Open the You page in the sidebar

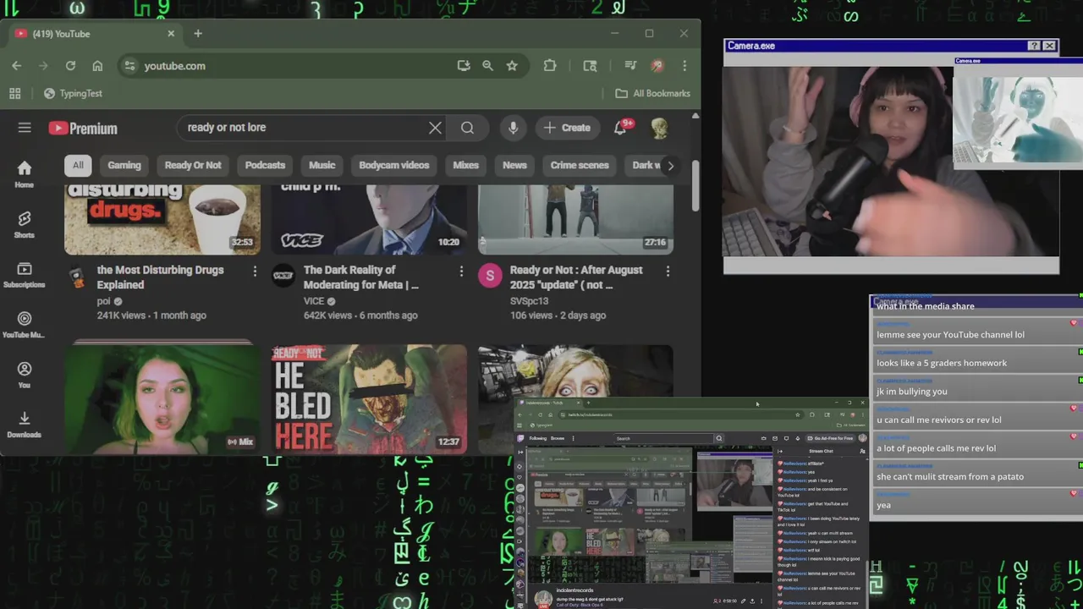pyautogui.click(x=25, y=375)
